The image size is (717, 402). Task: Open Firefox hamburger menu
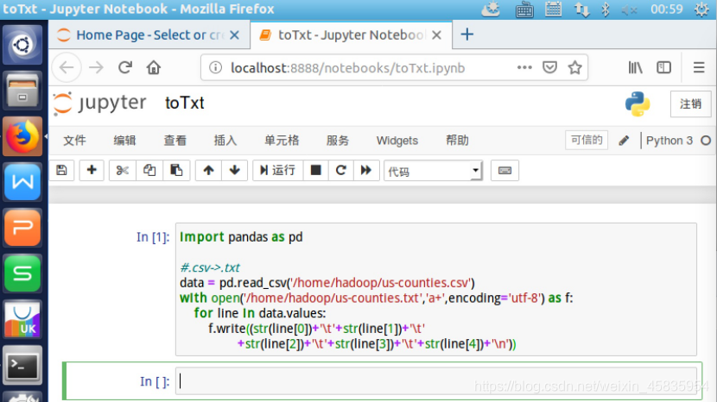699,67
